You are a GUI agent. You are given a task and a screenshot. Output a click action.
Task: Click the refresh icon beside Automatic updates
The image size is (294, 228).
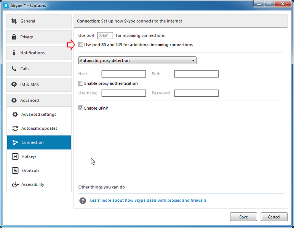(15, 129)
